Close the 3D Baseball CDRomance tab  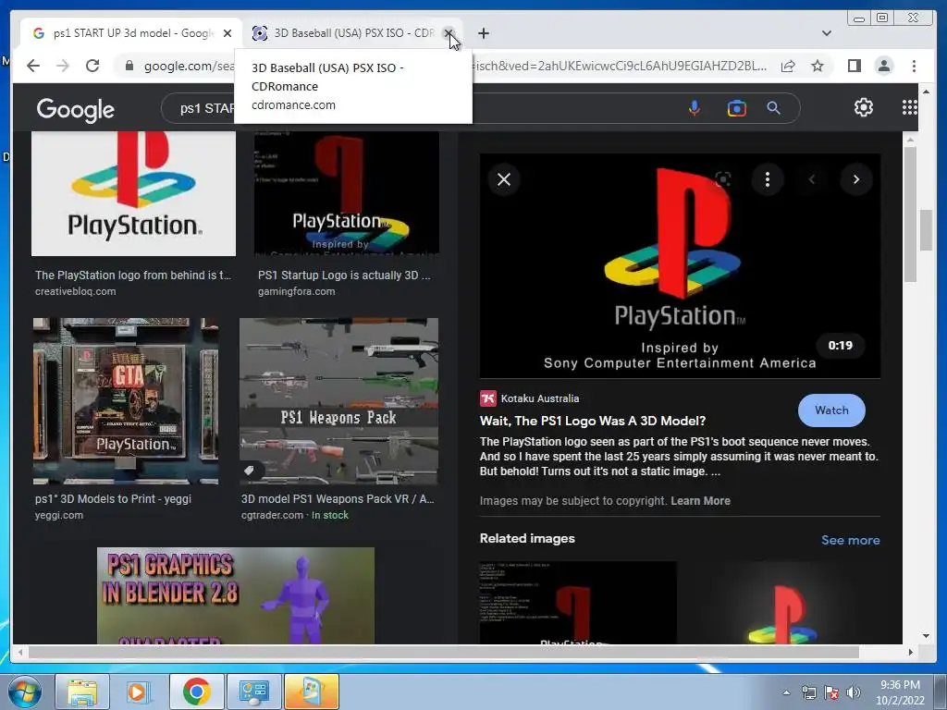(449, 33)
